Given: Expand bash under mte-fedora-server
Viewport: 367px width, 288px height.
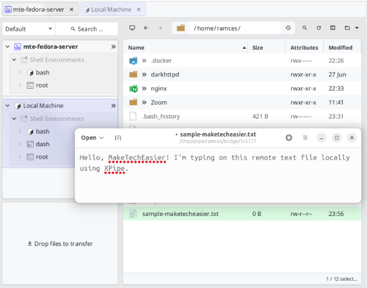Looking at the screenshot, I should point(21,73).
